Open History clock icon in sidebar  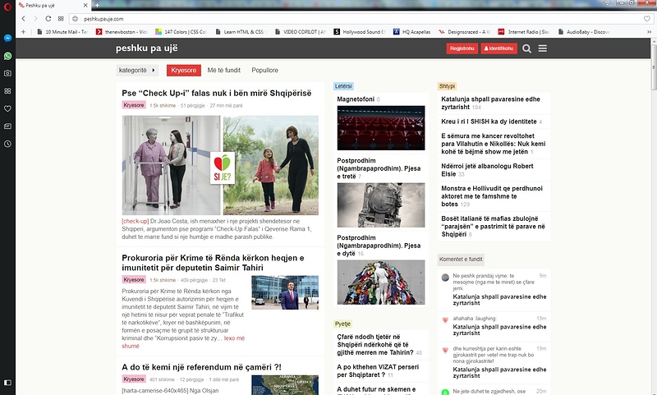(7, 144)
